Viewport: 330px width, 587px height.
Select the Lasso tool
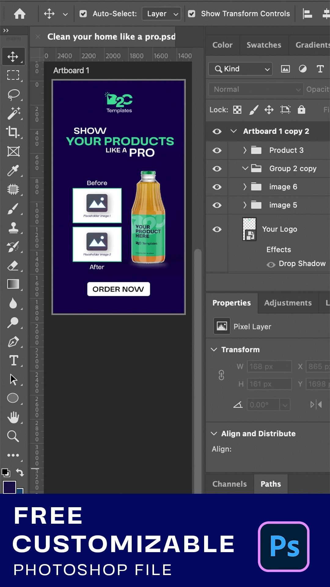[x=13, y=94]
